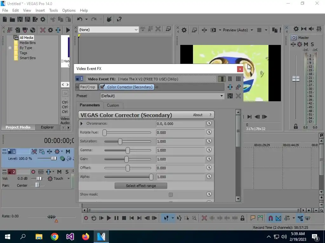This screenshot has width=325, height=243.
Task: Click Track FX icon on video track 1
Action: (49, 152)
